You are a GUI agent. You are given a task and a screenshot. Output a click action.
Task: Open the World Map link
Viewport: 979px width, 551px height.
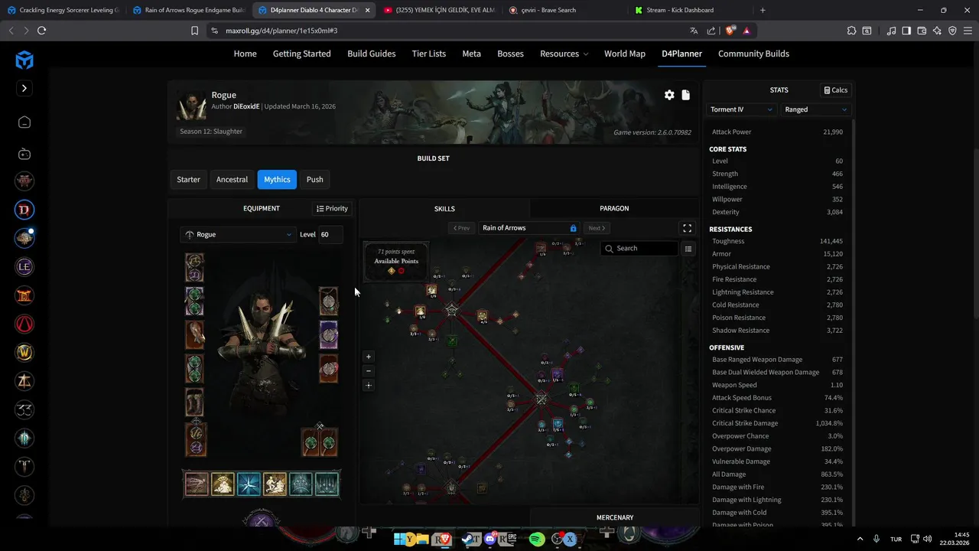click(625, 54)
